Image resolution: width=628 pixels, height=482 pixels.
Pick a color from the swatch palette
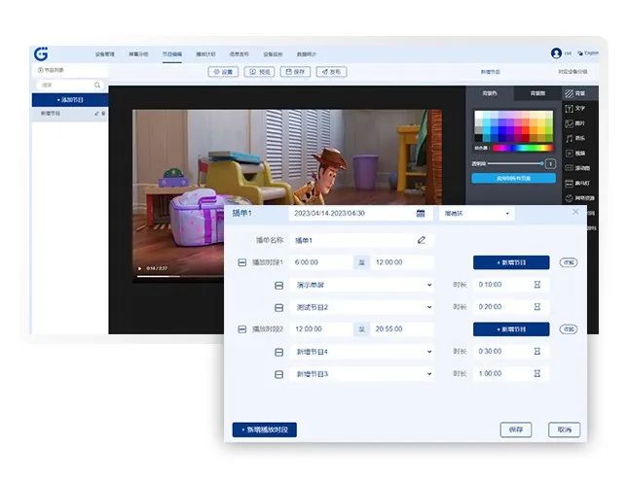513,126
